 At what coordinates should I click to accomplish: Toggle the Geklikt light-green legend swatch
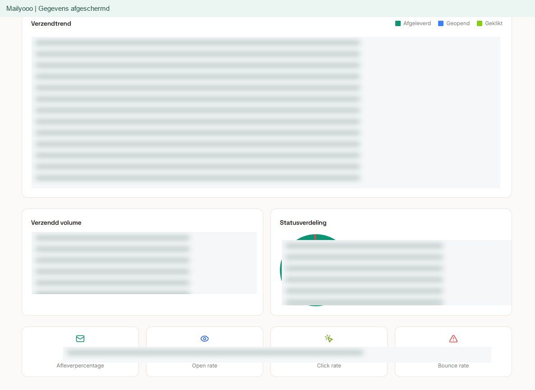point(480,23)
